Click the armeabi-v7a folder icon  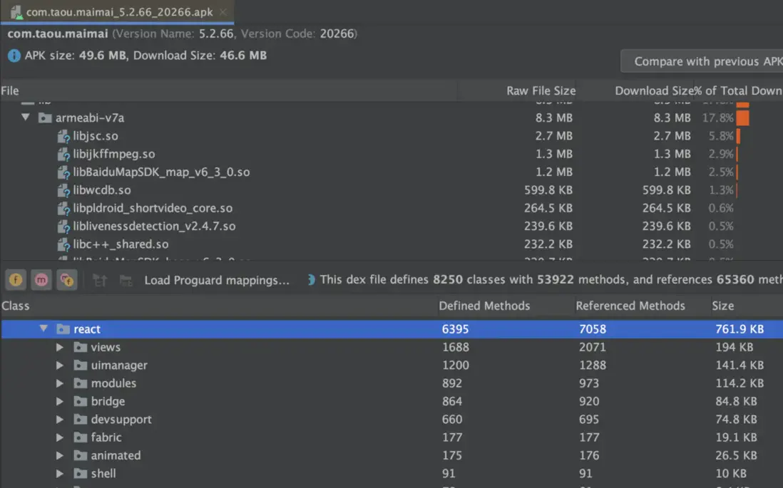click(45, 118)
